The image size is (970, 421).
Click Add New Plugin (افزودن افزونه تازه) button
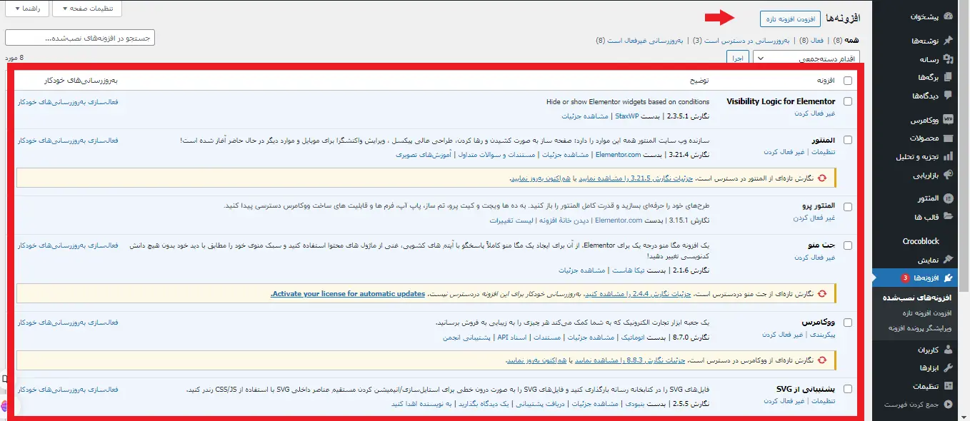[x=789, y=19]
